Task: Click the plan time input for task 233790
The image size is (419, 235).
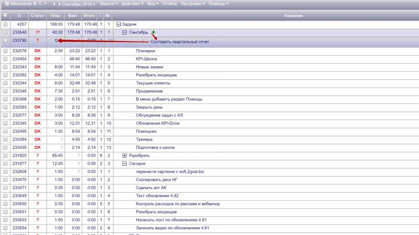Action: [x=56, y=41]
